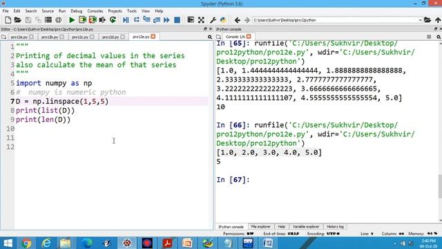Image resolution: width=442 pixels, height=249 pixels.
Task: Expand the working directory path dropdown
Action: tap(420, 20)
